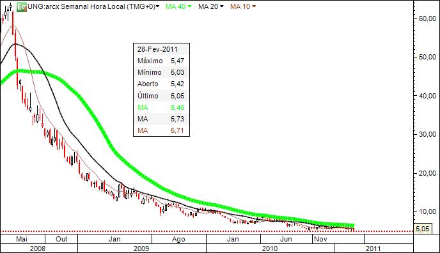Click the 2008 year label

pyautogui.click(x=38, y=249)
